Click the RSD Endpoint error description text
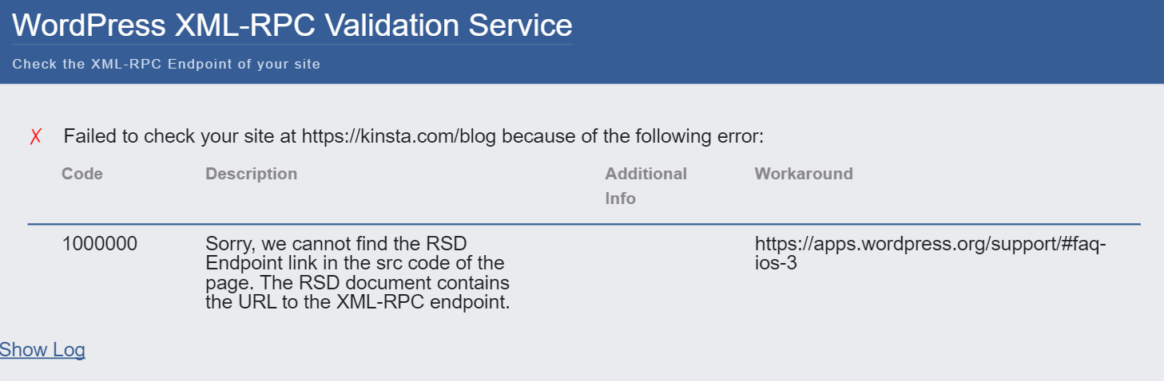Image resolution: width=1164 pixels, height=381 pixels. [x=357, y=273]
